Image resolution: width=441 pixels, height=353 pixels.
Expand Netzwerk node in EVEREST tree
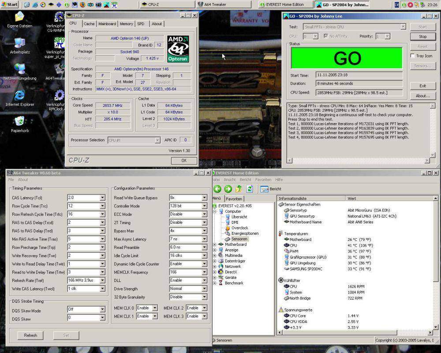point(215,267)
